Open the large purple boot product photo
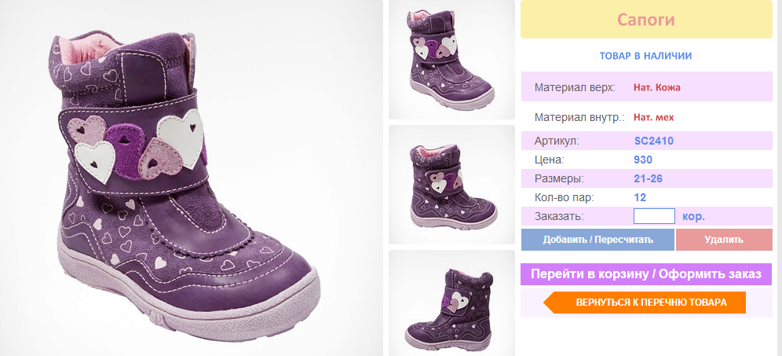 pos(191,178)
